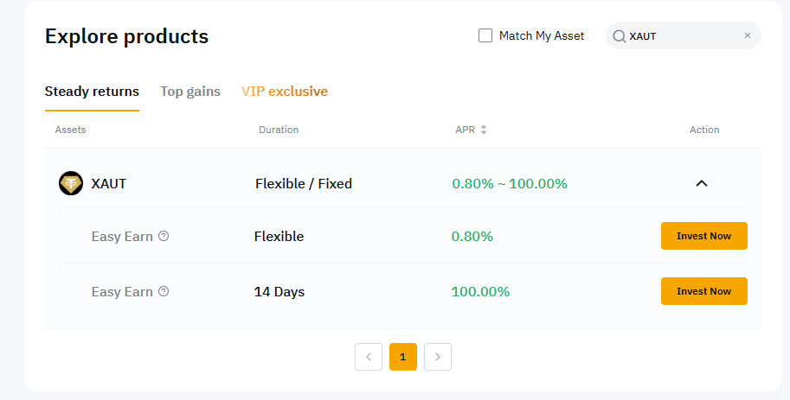Go to next page arrow
790x400 pixels.
pyautogui.click(x=438, y=356)
